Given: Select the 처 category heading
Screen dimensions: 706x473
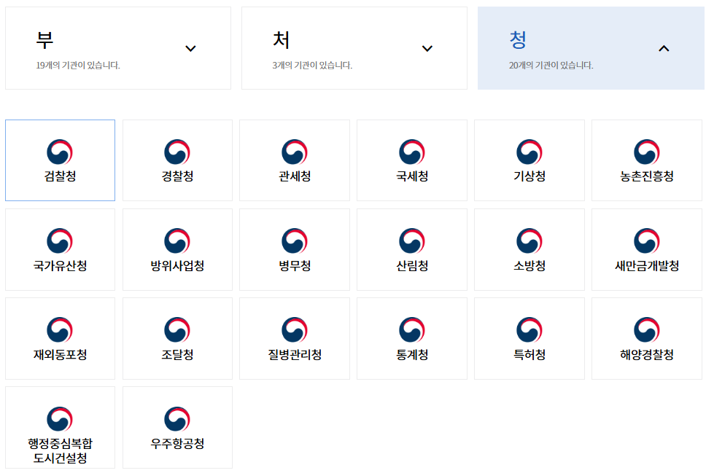Looking at the screenshot, I should (281, 40).
